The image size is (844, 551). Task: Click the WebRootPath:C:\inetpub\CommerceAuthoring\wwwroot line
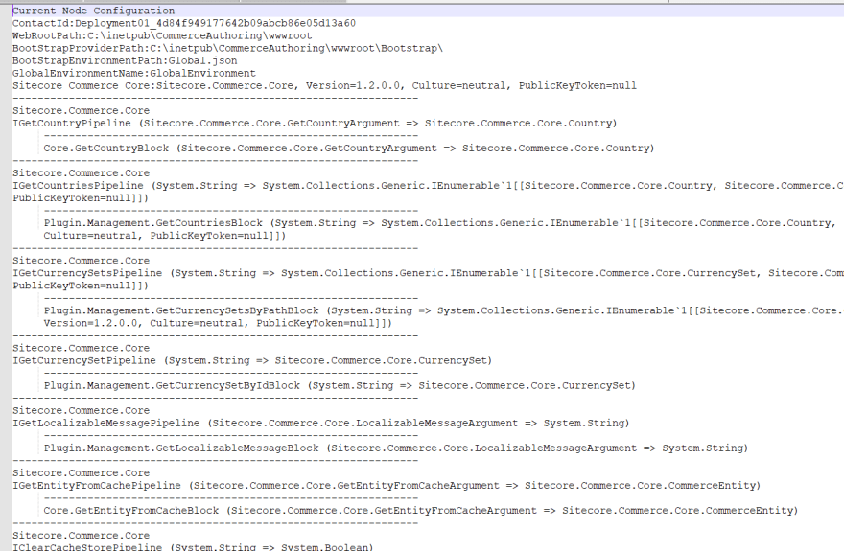[x=162, y=35]
